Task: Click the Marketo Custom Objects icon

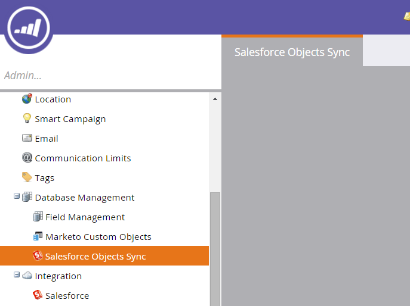Action: click(38, 236)
